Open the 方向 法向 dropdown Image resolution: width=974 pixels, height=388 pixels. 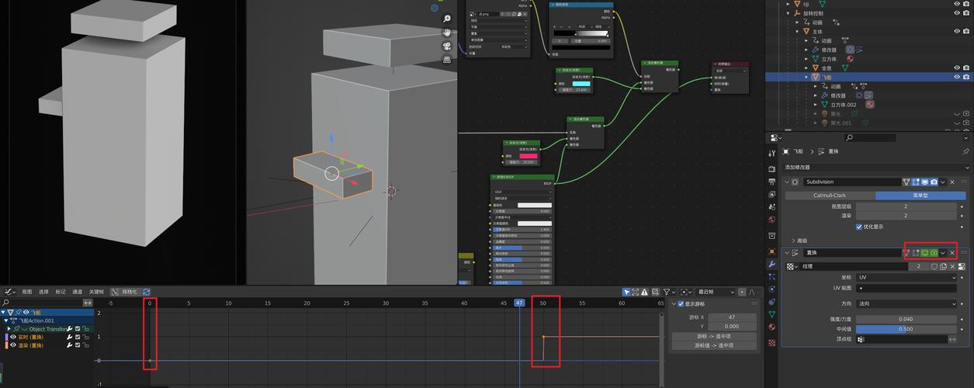pos(908,303)
